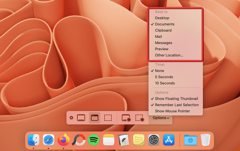Open Downloads folder in the Dock

point(190,140)
